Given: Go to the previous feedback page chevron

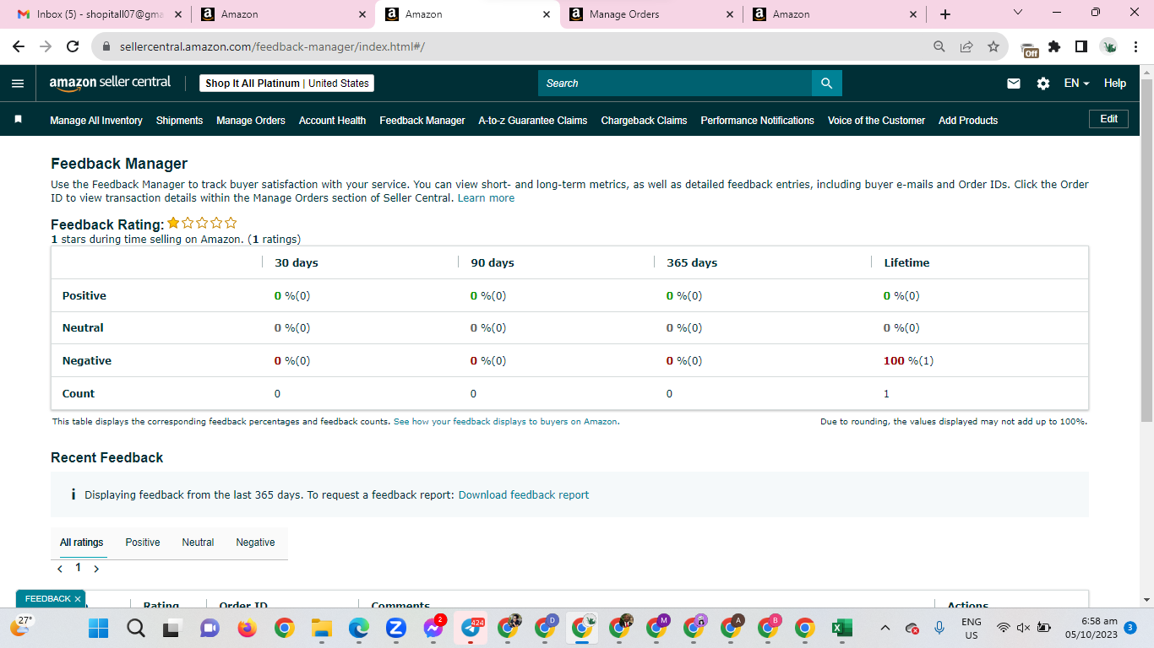Looking at the screenshot, I should 60,569.
